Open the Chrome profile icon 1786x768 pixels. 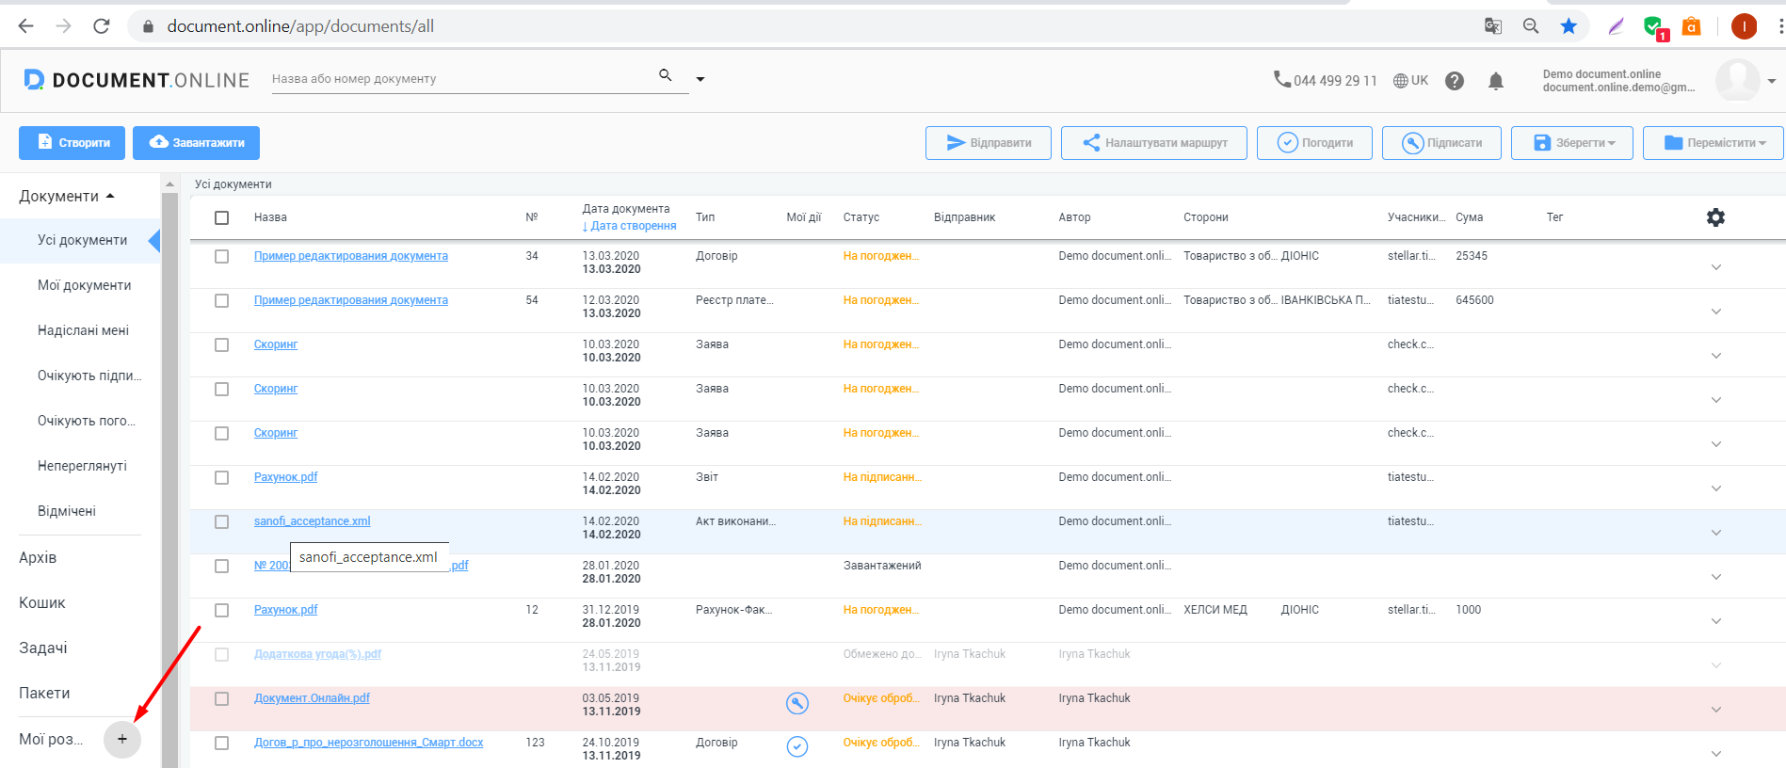coord(1744,26)
